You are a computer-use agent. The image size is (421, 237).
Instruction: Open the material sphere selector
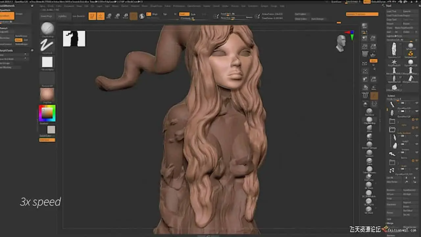pyautogui.click(x=47, y=95)
